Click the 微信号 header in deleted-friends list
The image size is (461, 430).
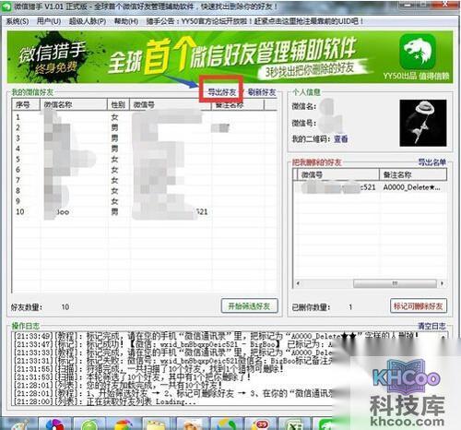(338, 175)
